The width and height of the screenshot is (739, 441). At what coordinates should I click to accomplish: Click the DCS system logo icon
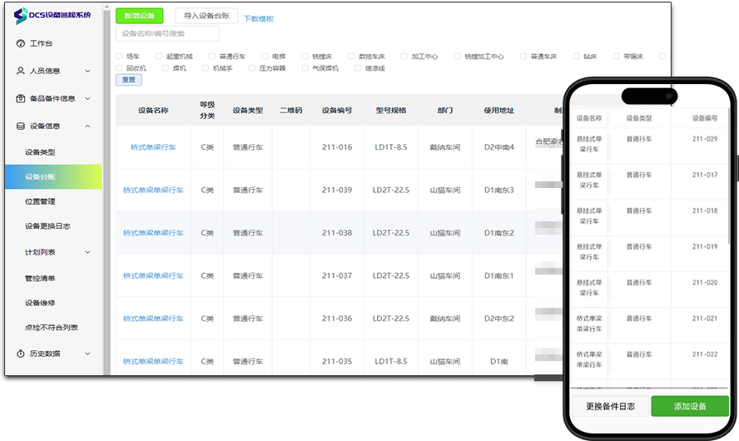tap(21, 16)
